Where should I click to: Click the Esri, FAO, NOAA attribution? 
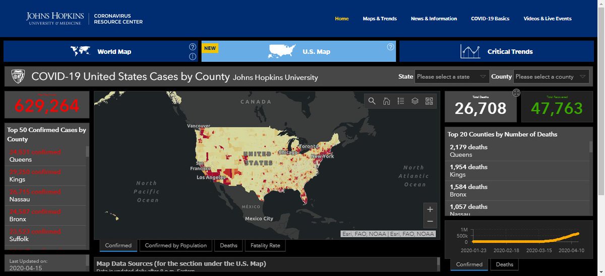tap(388, 234)
